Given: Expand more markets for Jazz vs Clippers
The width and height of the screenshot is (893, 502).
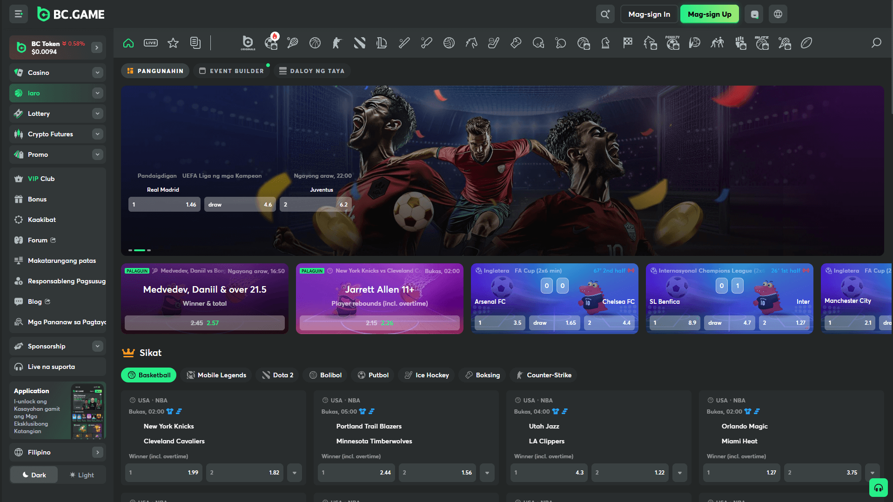Looking at the screenshot, I should (680, 473).
